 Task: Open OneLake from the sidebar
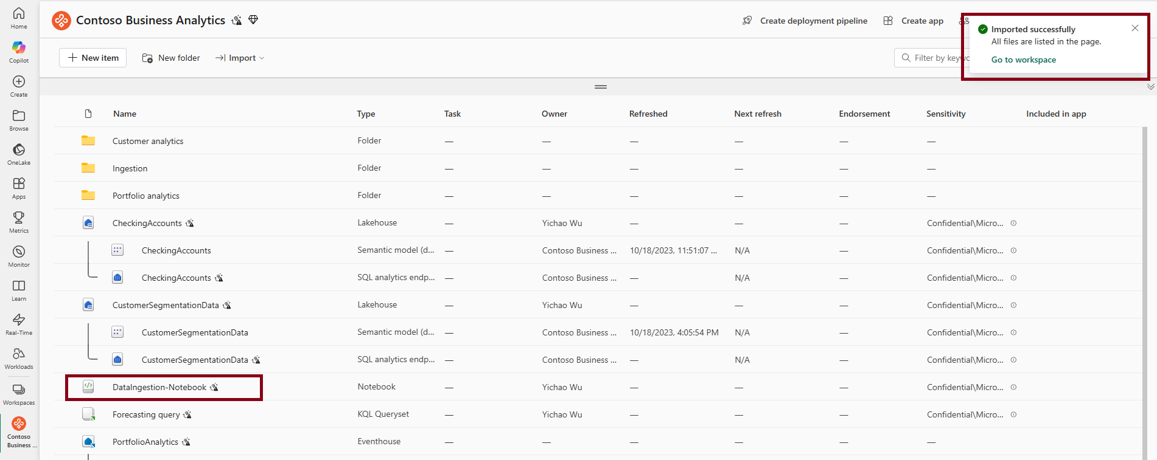pos(19,154)
